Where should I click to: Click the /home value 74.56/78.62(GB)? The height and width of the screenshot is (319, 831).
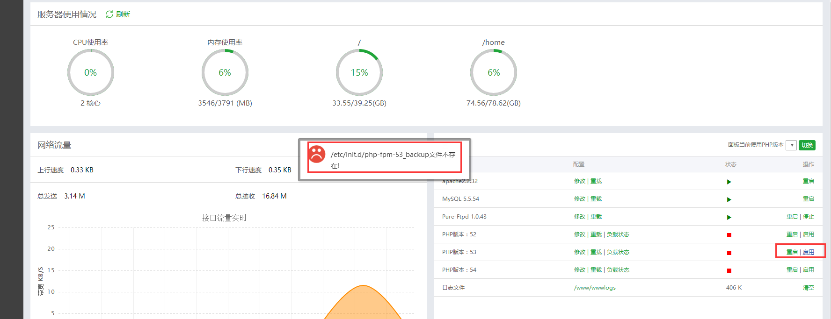coord(494,103)
